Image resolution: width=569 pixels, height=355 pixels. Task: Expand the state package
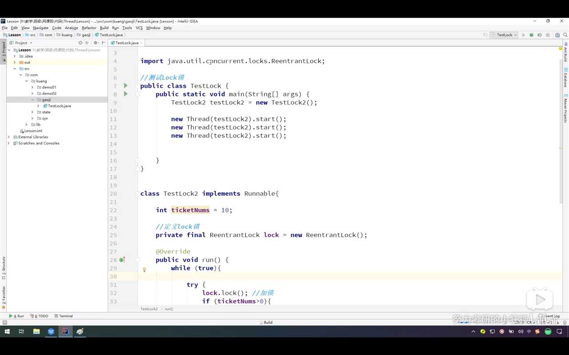(x=32, y=112)
